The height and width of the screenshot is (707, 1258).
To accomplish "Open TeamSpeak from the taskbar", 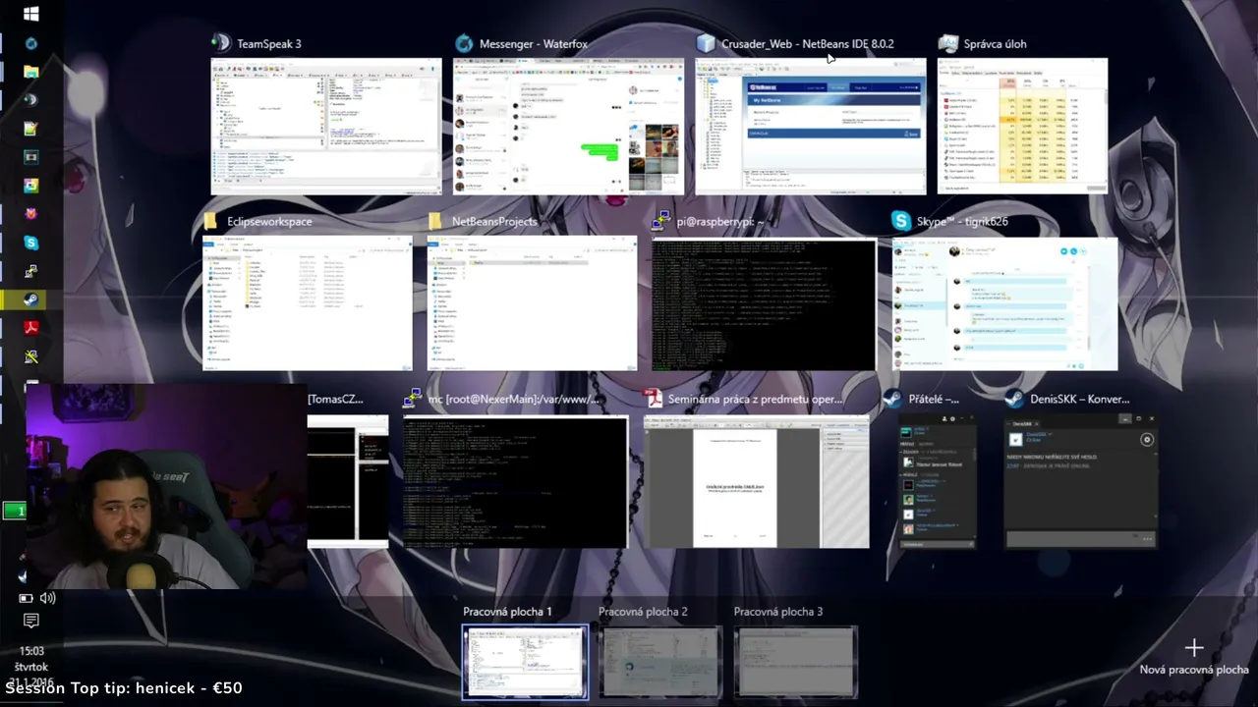I will [x=31, y=99].
